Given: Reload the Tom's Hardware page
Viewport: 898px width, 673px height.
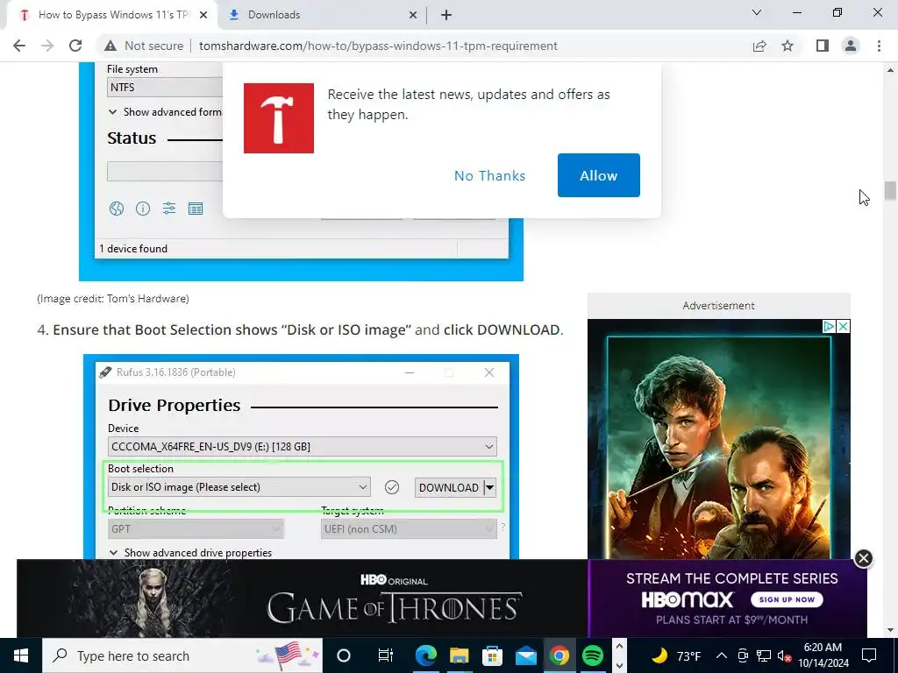Looking at the screenshot, I should pyautogui.click(x=75, y=46).
